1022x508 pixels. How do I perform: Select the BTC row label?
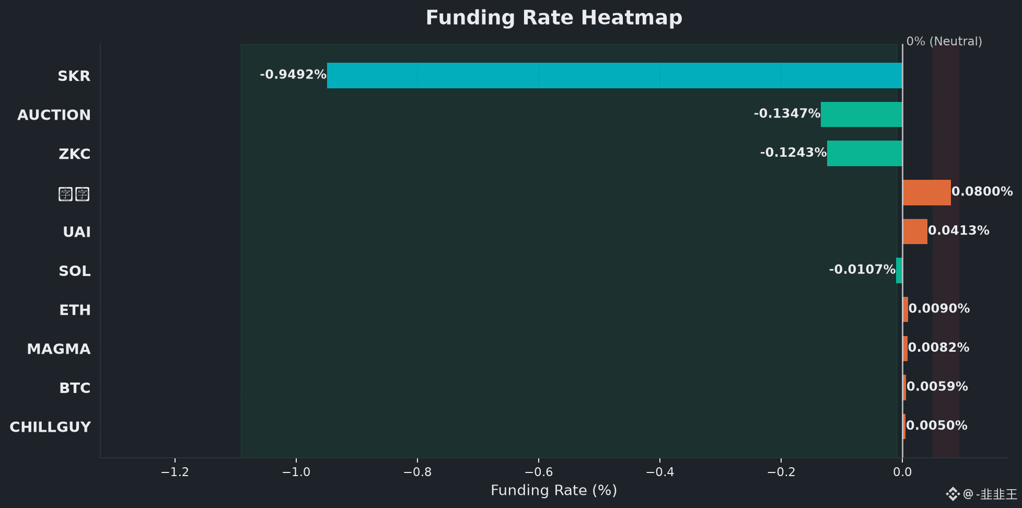click(x=75, y=388)
